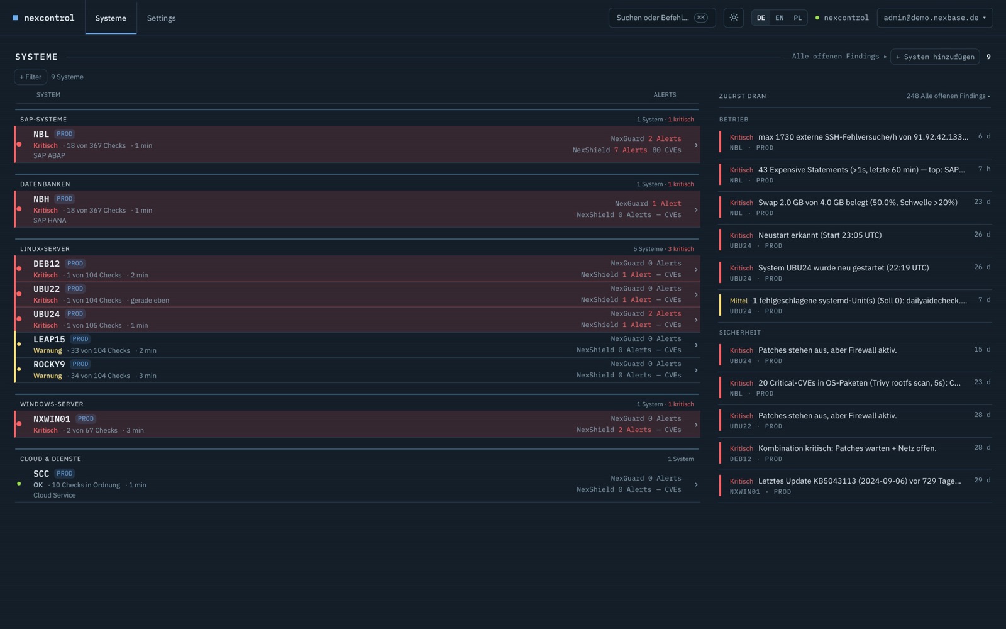
Task: Expand UBU24 row chevron
Action: tap(695, 320)
